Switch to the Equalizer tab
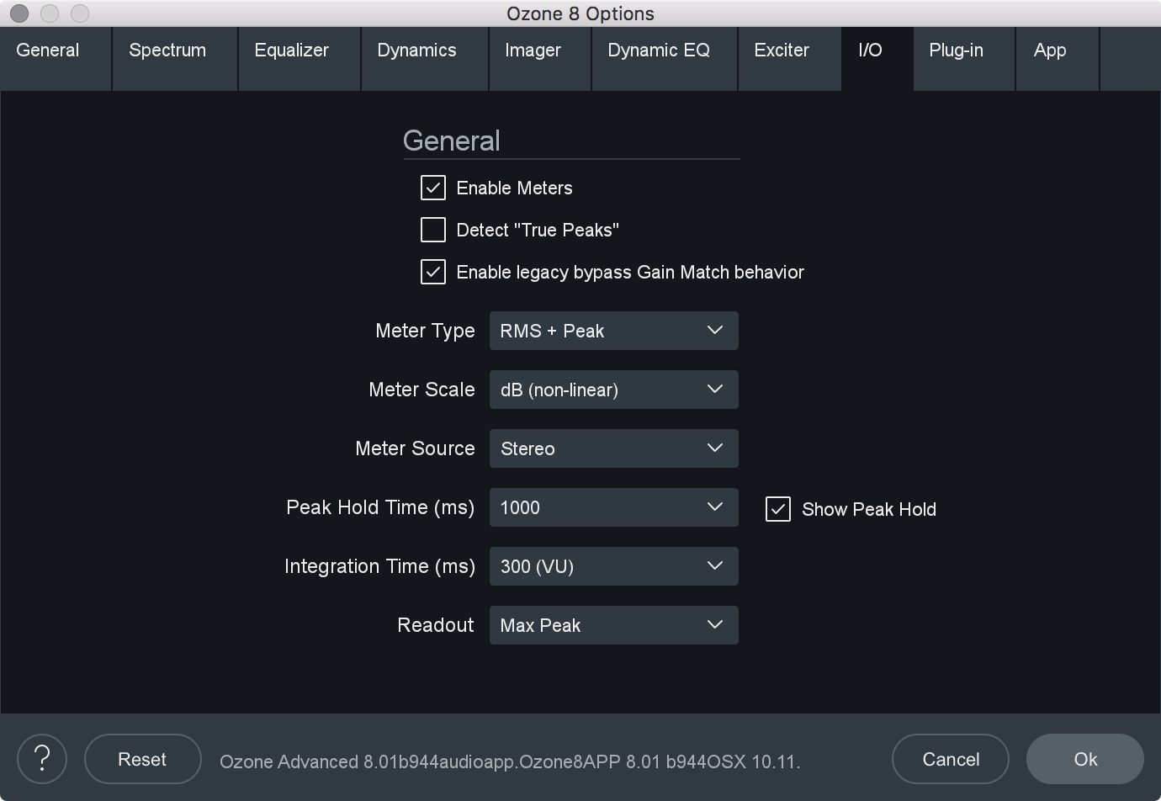1161x801 pixels. click(300, 59)
